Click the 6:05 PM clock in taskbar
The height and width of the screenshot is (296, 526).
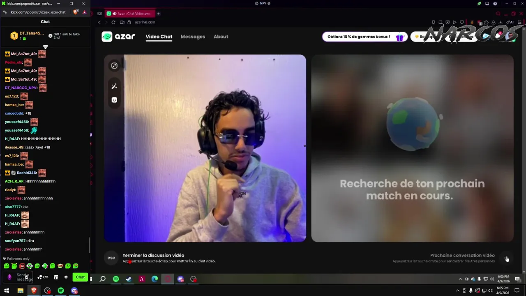pyautogui.click(x=502, y=291)
